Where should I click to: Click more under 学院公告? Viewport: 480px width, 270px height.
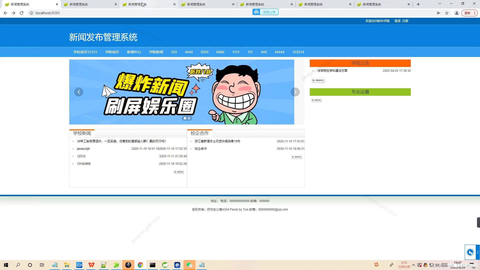coord(317,80)
